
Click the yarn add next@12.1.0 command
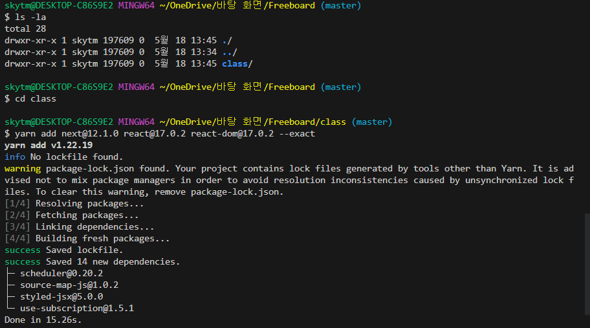(x=165, y=134)
